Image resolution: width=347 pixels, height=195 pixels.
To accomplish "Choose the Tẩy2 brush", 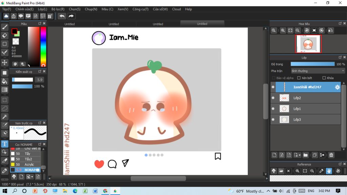I will click(x=25, y=159).
